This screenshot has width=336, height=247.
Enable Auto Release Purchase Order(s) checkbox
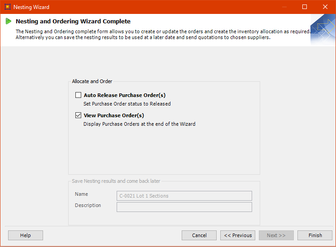coord(79,95)
